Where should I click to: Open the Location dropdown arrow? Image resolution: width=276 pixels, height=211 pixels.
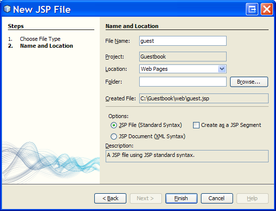click(x=222, y=69)
